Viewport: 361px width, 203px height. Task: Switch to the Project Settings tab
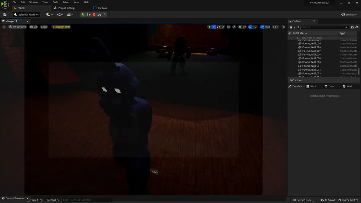click(67, 8)
